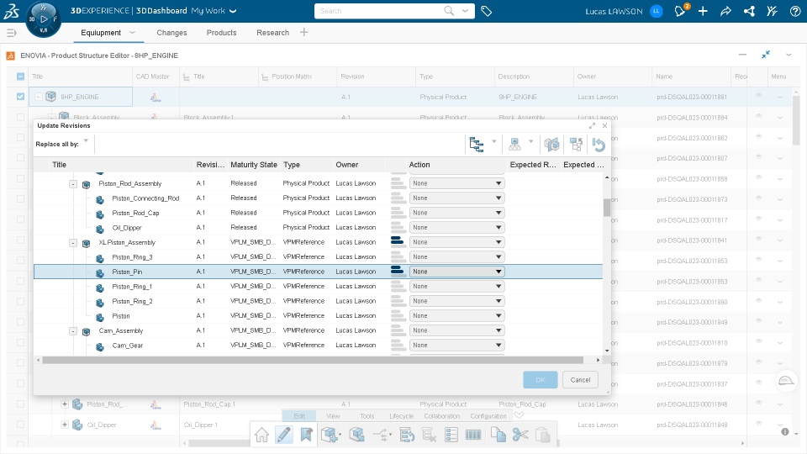Add a new dashboard tab with plus

[304, 32]
